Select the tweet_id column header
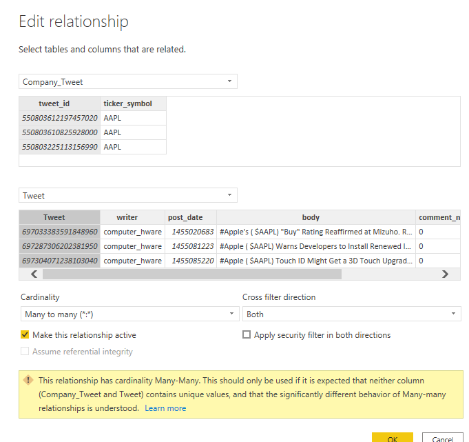 click(x=59, y=103)
